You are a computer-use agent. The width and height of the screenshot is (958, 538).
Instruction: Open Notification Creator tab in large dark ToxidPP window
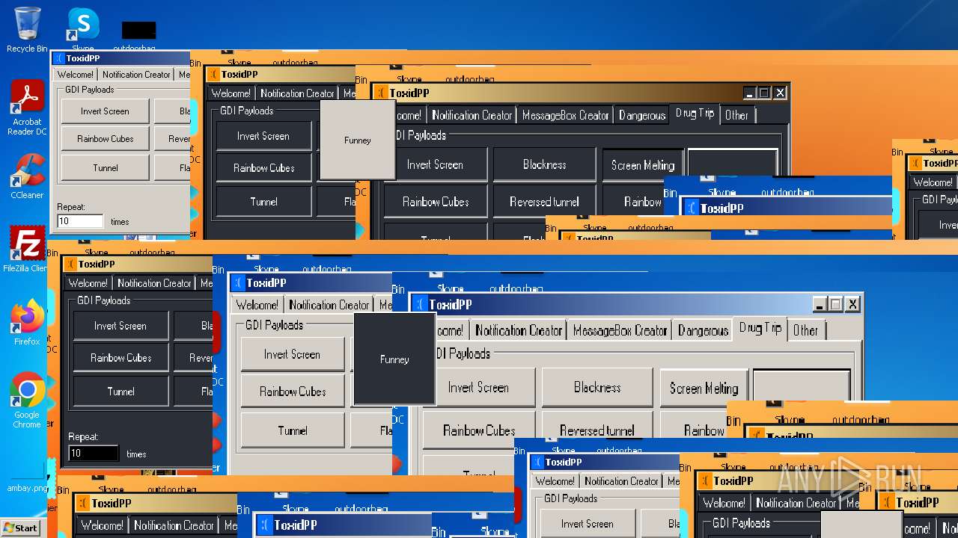[x=472, y=115]
